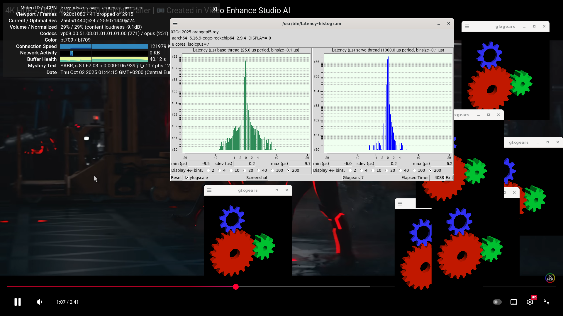
Task: Select 20 bins for base thread display
Action: (x=245, y=170)
